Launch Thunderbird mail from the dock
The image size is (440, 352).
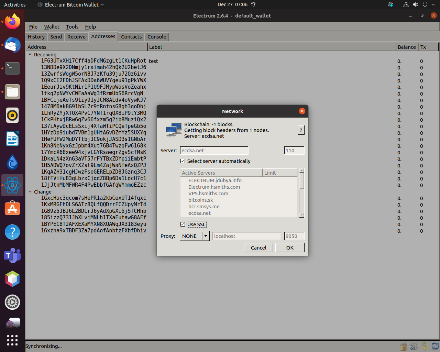coord(12,45)
